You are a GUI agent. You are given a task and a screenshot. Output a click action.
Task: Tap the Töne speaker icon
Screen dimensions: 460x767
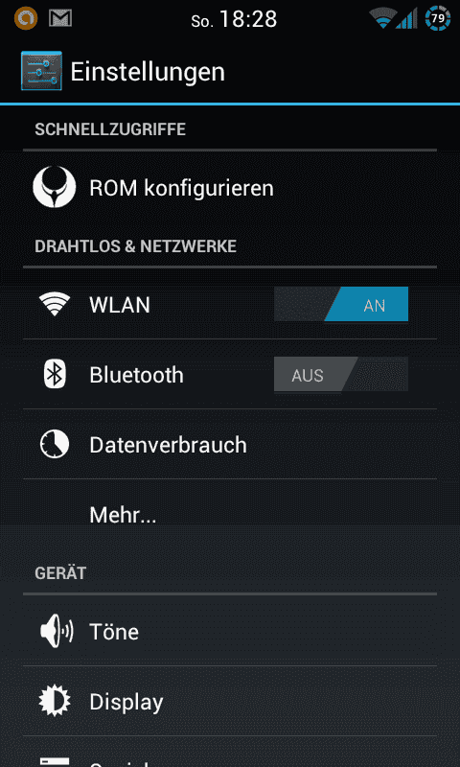point(56,632)
